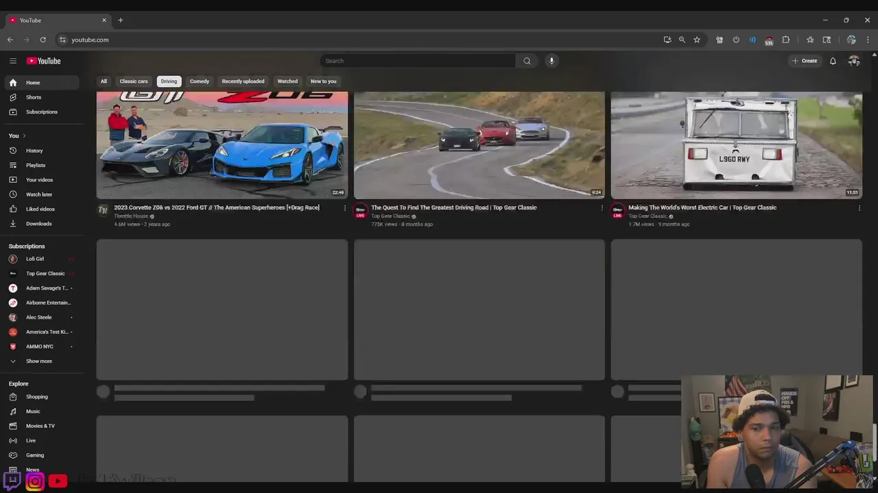Open Gaming under Explore
The height and width of the screenshot is (493, 878).
[42, 455]
